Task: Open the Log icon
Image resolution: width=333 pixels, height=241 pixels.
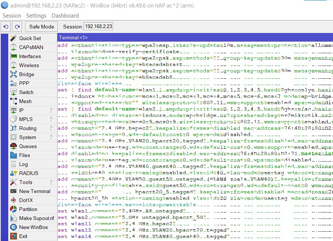Action: point(14,164)
